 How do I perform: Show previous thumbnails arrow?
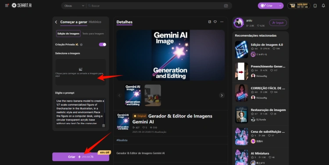point(119,95)
